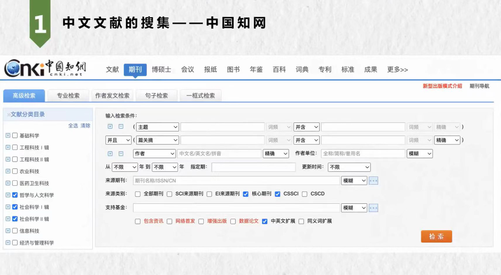Open the 更新时间 dropdown
The image size is (501, 275).
click(349, 167)
